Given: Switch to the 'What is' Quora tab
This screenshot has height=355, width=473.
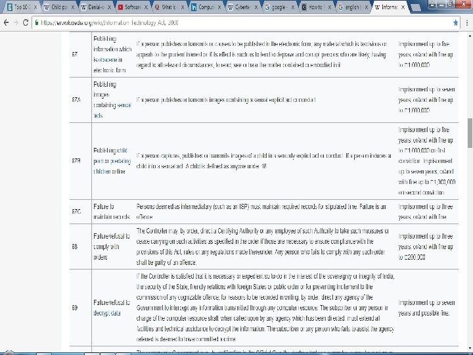Looking at the screenshot, I should tap(168, 7).
